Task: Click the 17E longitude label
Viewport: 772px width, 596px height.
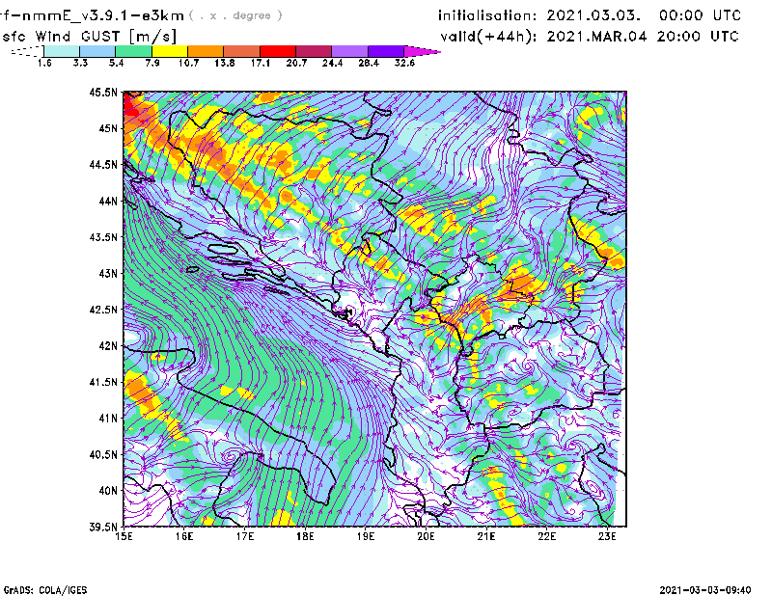Action: [x=245, y=536]
